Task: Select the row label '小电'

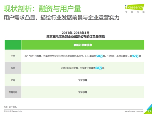Action: (13, 56)
